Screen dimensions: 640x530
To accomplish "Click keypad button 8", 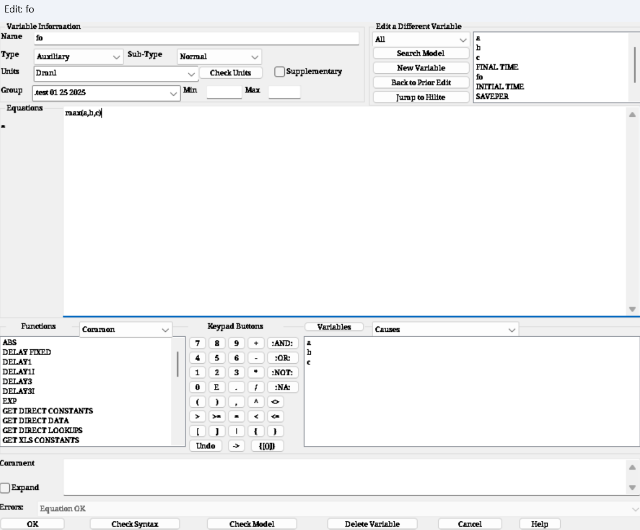I will [x=217, y=343].
